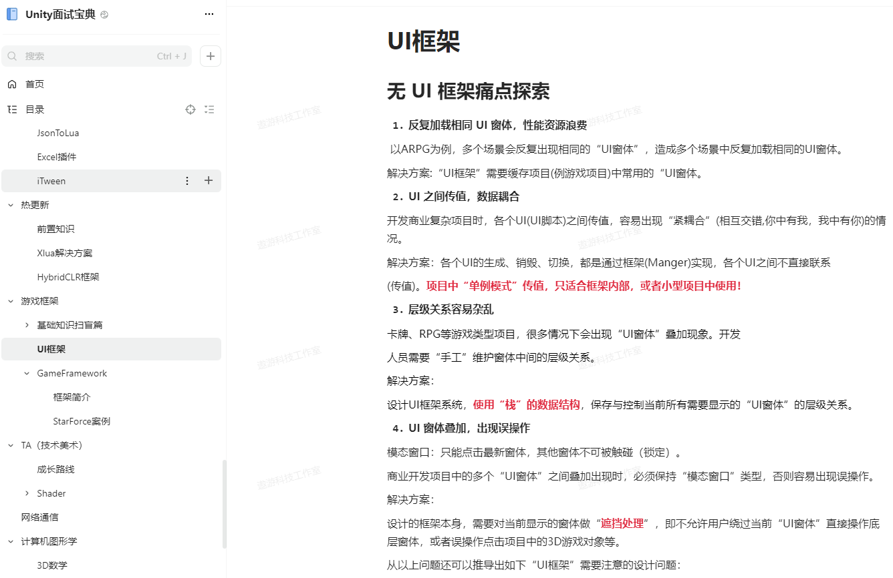
Task: Click the plus button beside the search box
Action: pos(211,56)
